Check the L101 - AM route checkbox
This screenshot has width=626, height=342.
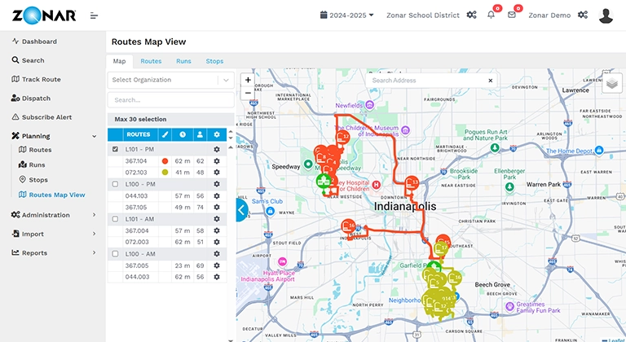tap(115, 219)
